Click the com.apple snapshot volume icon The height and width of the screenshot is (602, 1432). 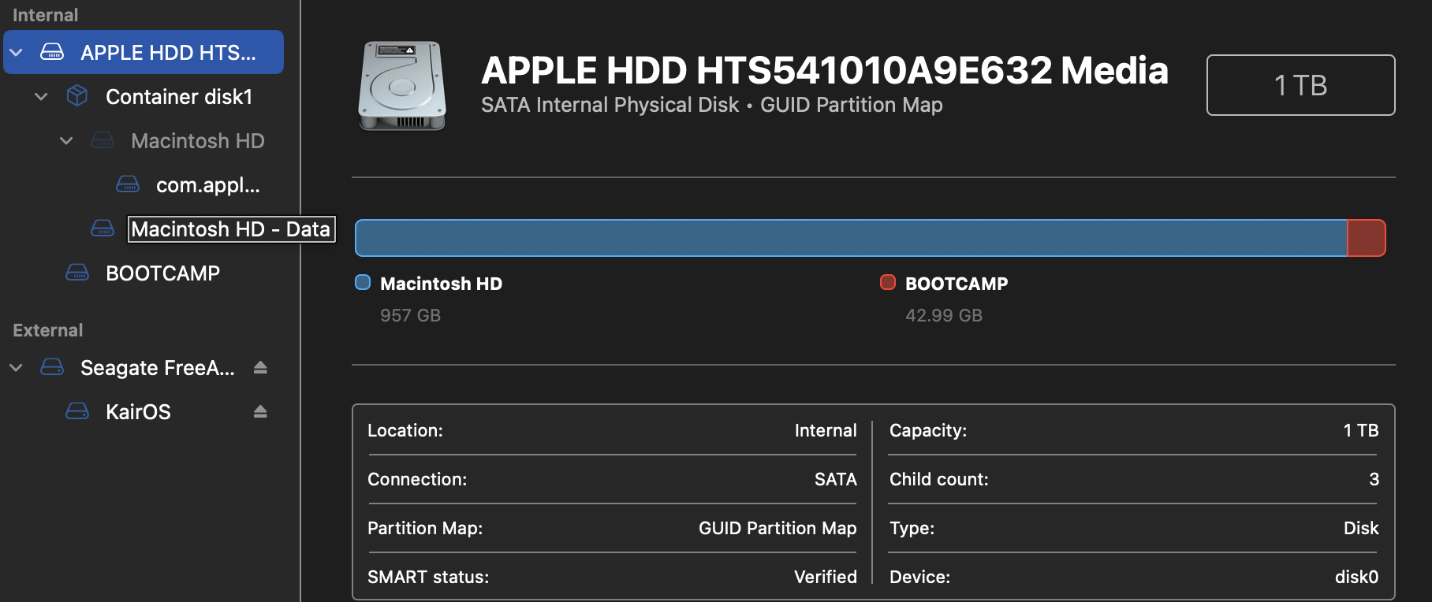(128, 184)
